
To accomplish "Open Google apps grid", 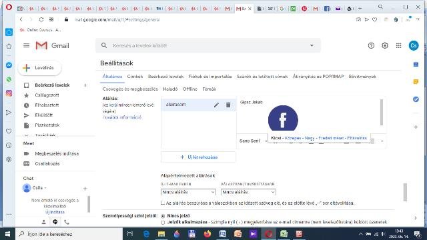I will pos(399,45).
